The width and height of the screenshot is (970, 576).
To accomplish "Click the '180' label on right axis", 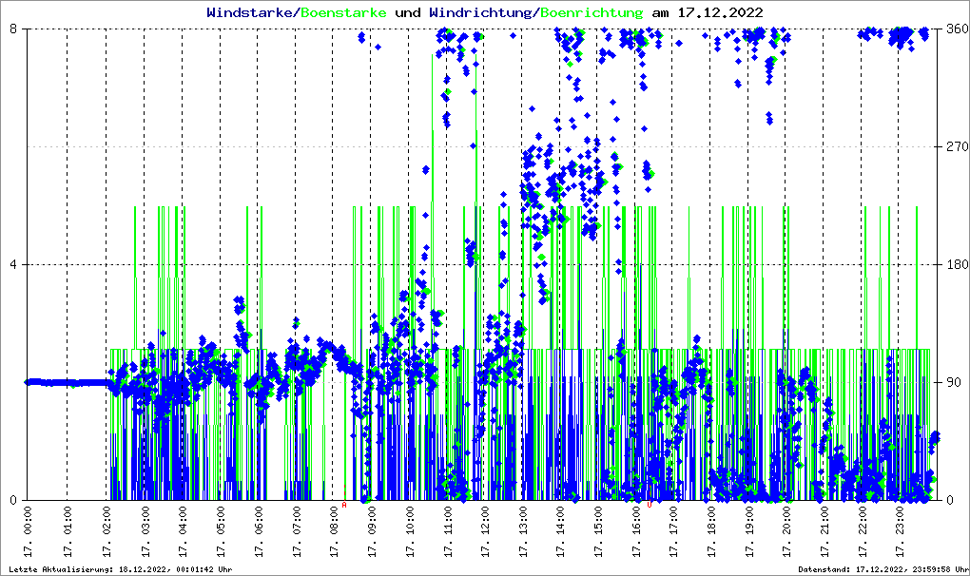I will point(958,264).
